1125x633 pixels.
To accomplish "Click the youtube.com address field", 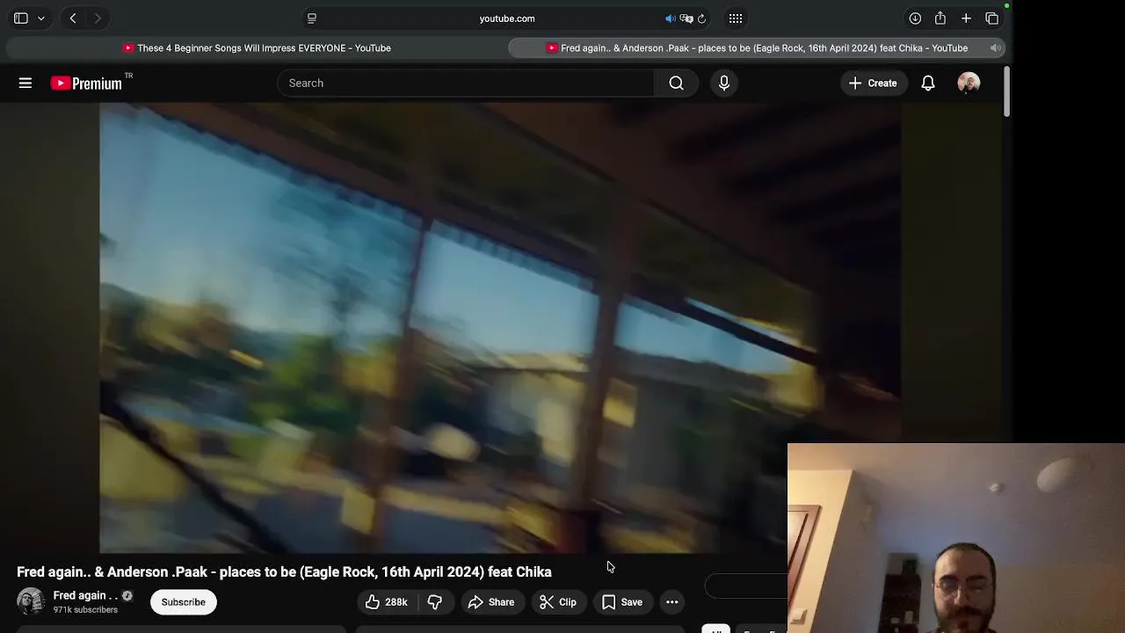I will click(507, 18).
